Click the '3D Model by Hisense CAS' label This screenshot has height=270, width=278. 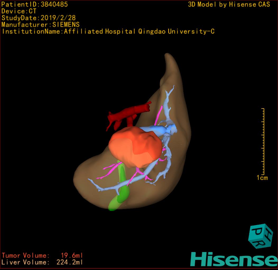(229, 4)
